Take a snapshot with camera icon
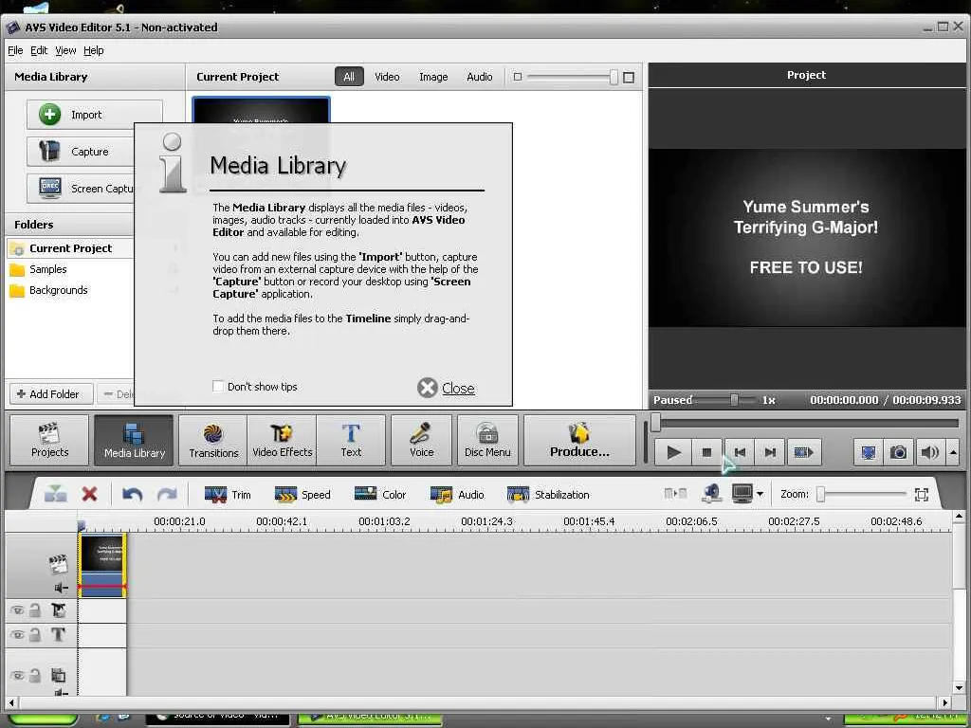Image resolution: width=971 pixels, height=728 pixels. pyautogui.click(x=898, y=452)
